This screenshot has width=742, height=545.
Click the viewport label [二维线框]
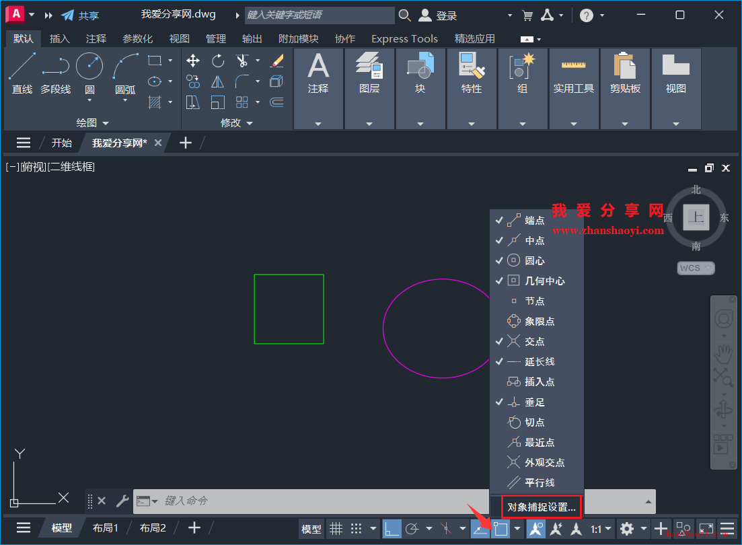click(71, 167)
